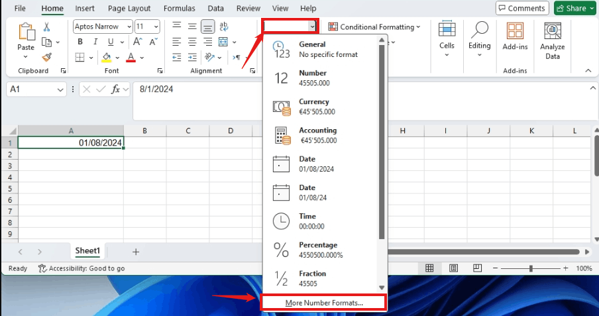
Task: Open the Cells ribbon group
Action: [447, 40]
